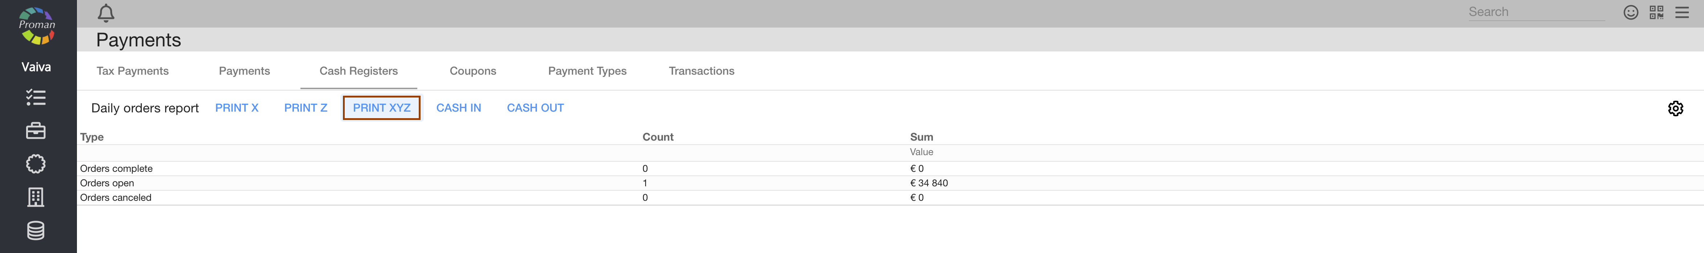Screen dimensions: 1704x253
Task: Open the Coupons tab
Action: [x=472, y=71]
